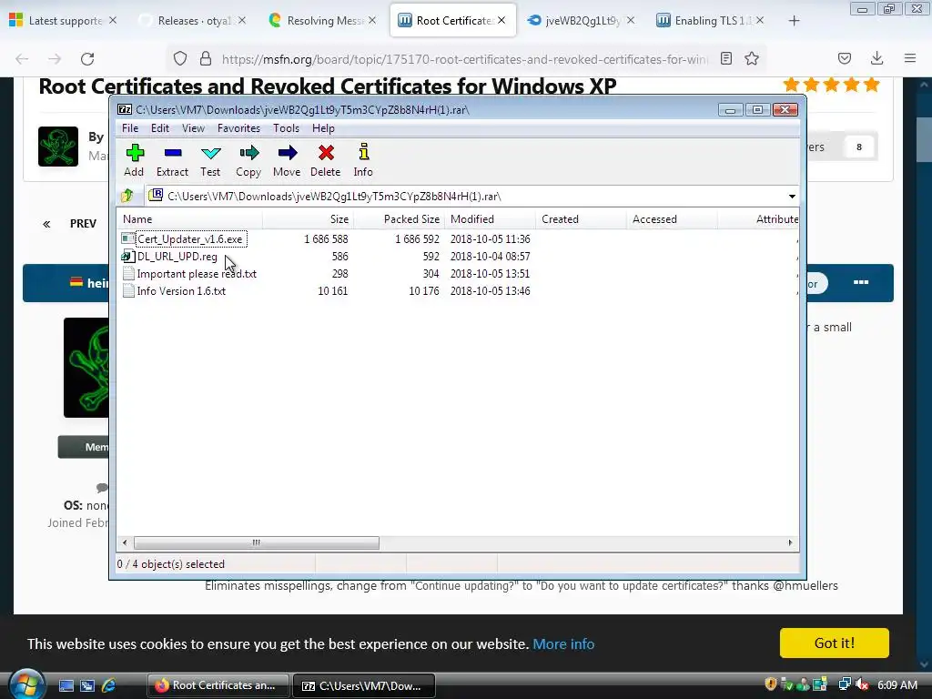Sort by the Created column header
932x699 pixels.
(581, 218)
